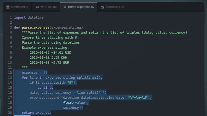Click the example '2016-01-03 -2.72 EUR'
The image size is (207, 116).
(49, 62)
